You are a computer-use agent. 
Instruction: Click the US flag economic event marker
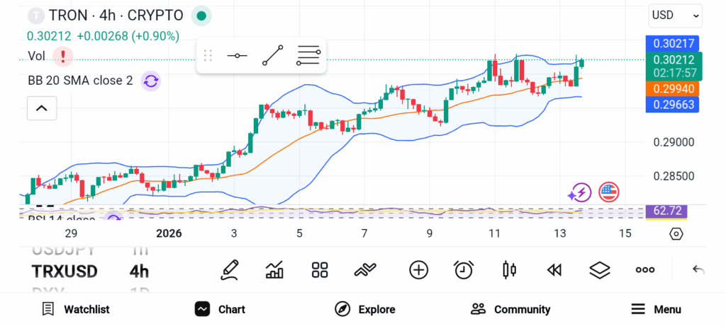pyautogui.click(x=608, y=192)
